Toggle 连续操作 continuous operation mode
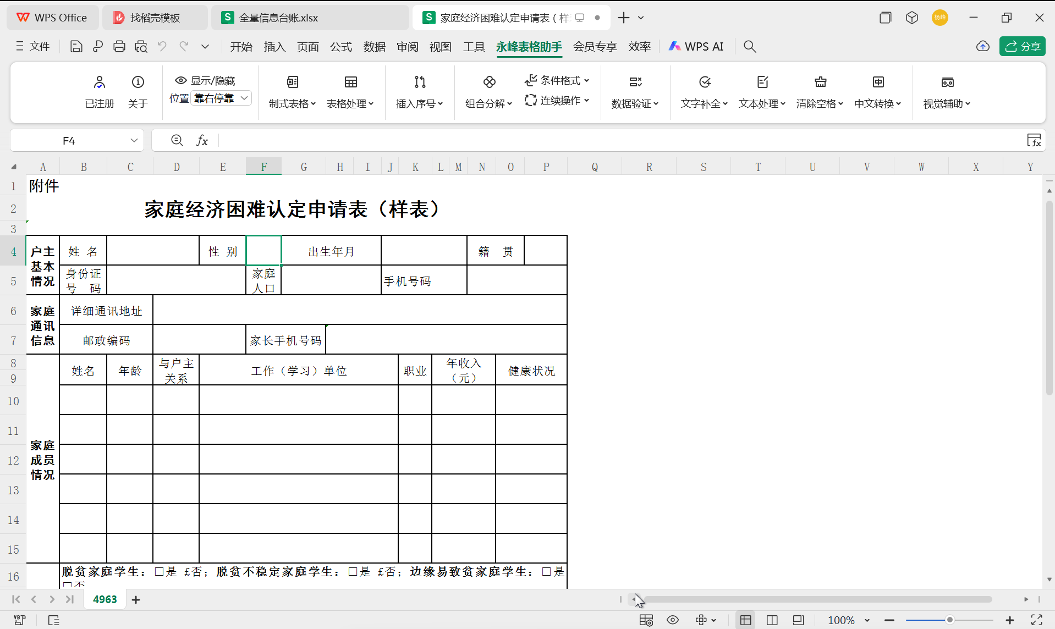The height and width of the screenshot is (629, 1055). tap(557, 101)
